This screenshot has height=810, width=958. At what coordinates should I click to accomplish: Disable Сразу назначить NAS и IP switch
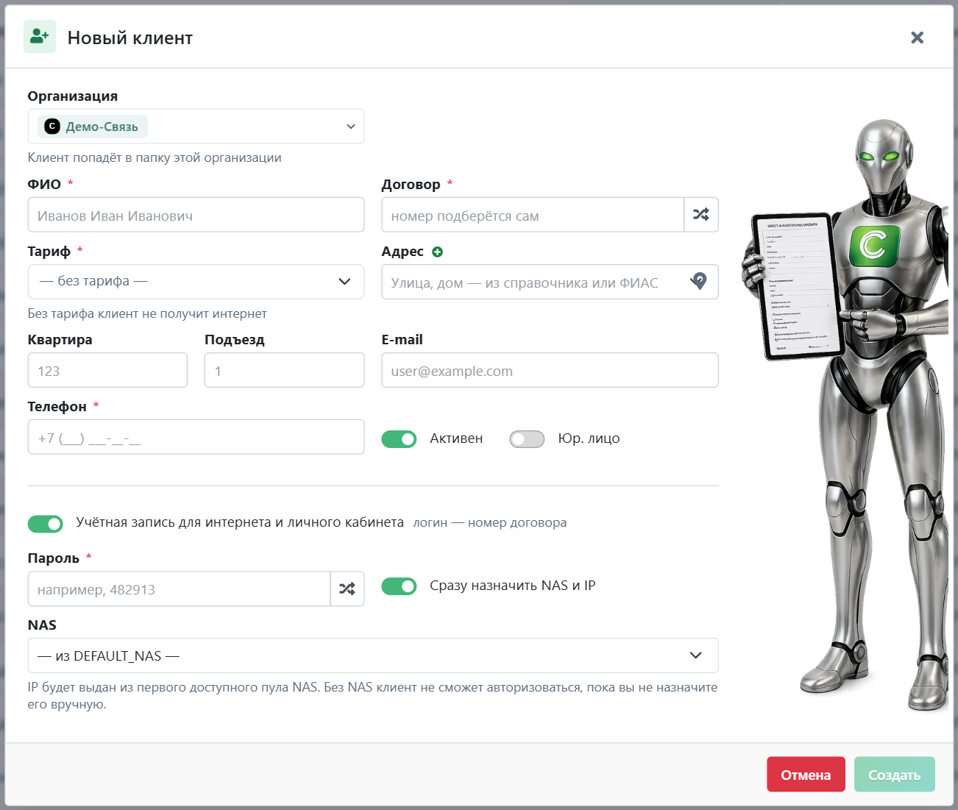point(399,586)
